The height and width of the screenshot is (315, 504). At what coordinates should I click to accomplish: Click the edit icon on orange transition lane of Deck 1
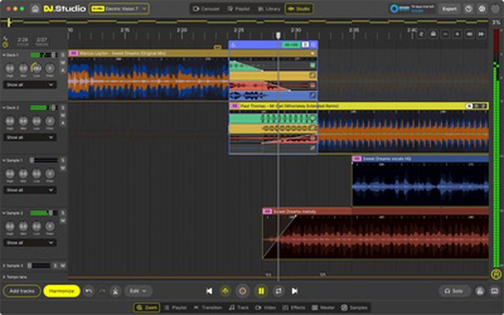[x=313, y=76]
